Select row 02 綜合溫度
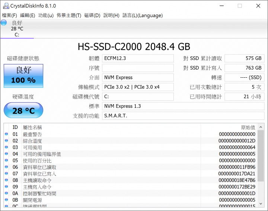268x211 pixels. 130,141
